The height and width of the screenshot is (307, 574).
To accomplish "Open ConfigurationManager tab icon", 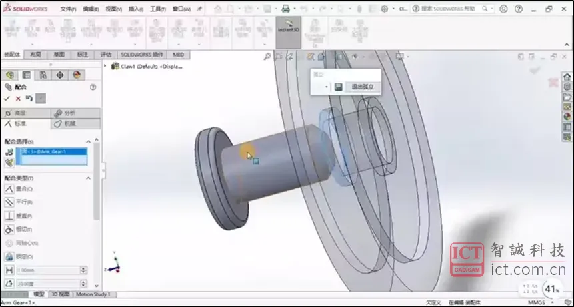I will coord(43,75).
